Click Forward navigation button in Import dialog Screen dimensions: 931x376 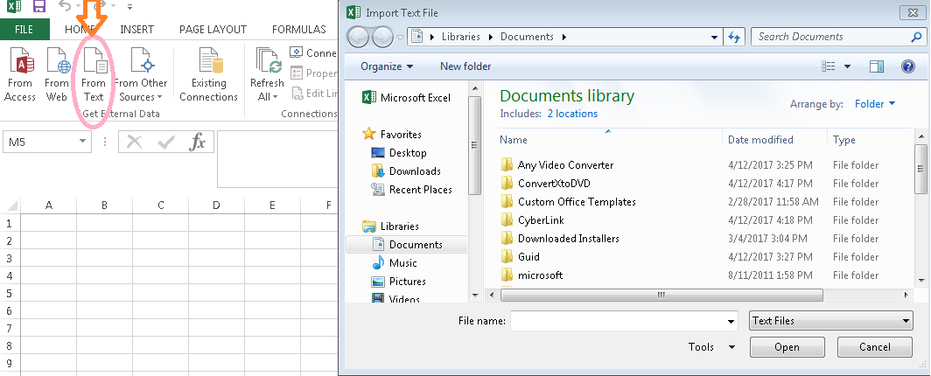(382, 37)
